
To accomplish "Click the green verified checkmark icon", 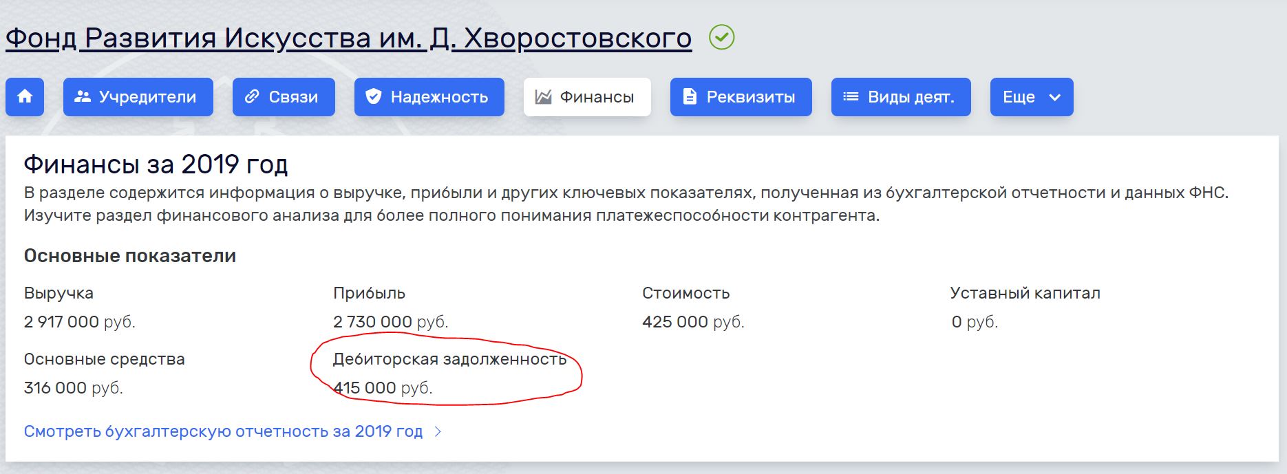I will 721,37.
